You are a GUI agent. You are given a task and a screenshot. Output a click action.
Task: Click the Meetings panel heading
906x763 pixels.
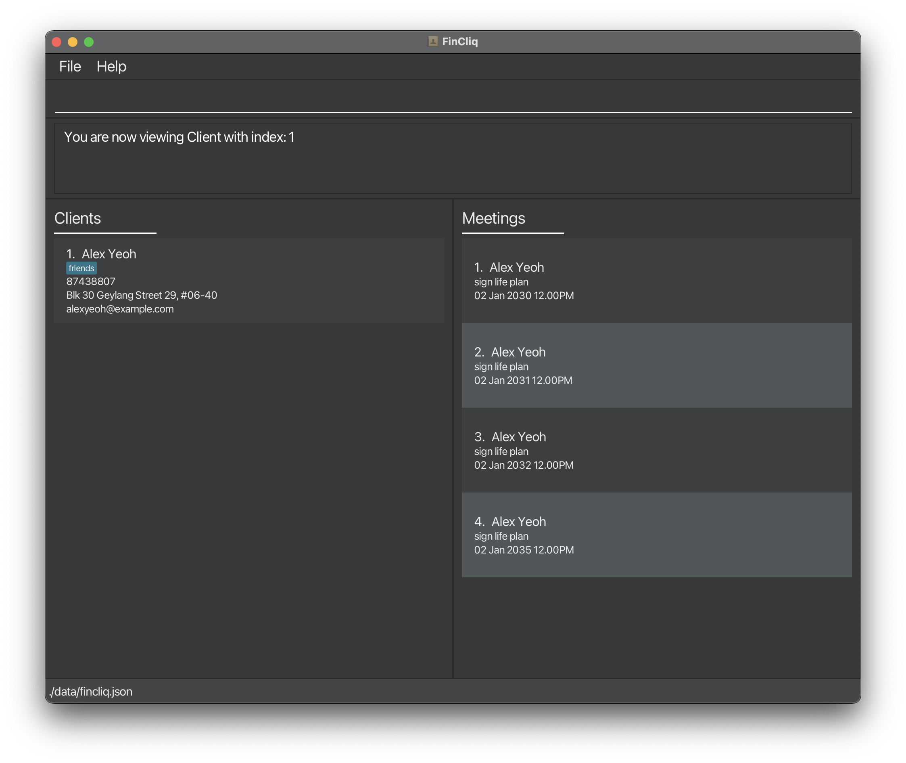click(493, 218)
